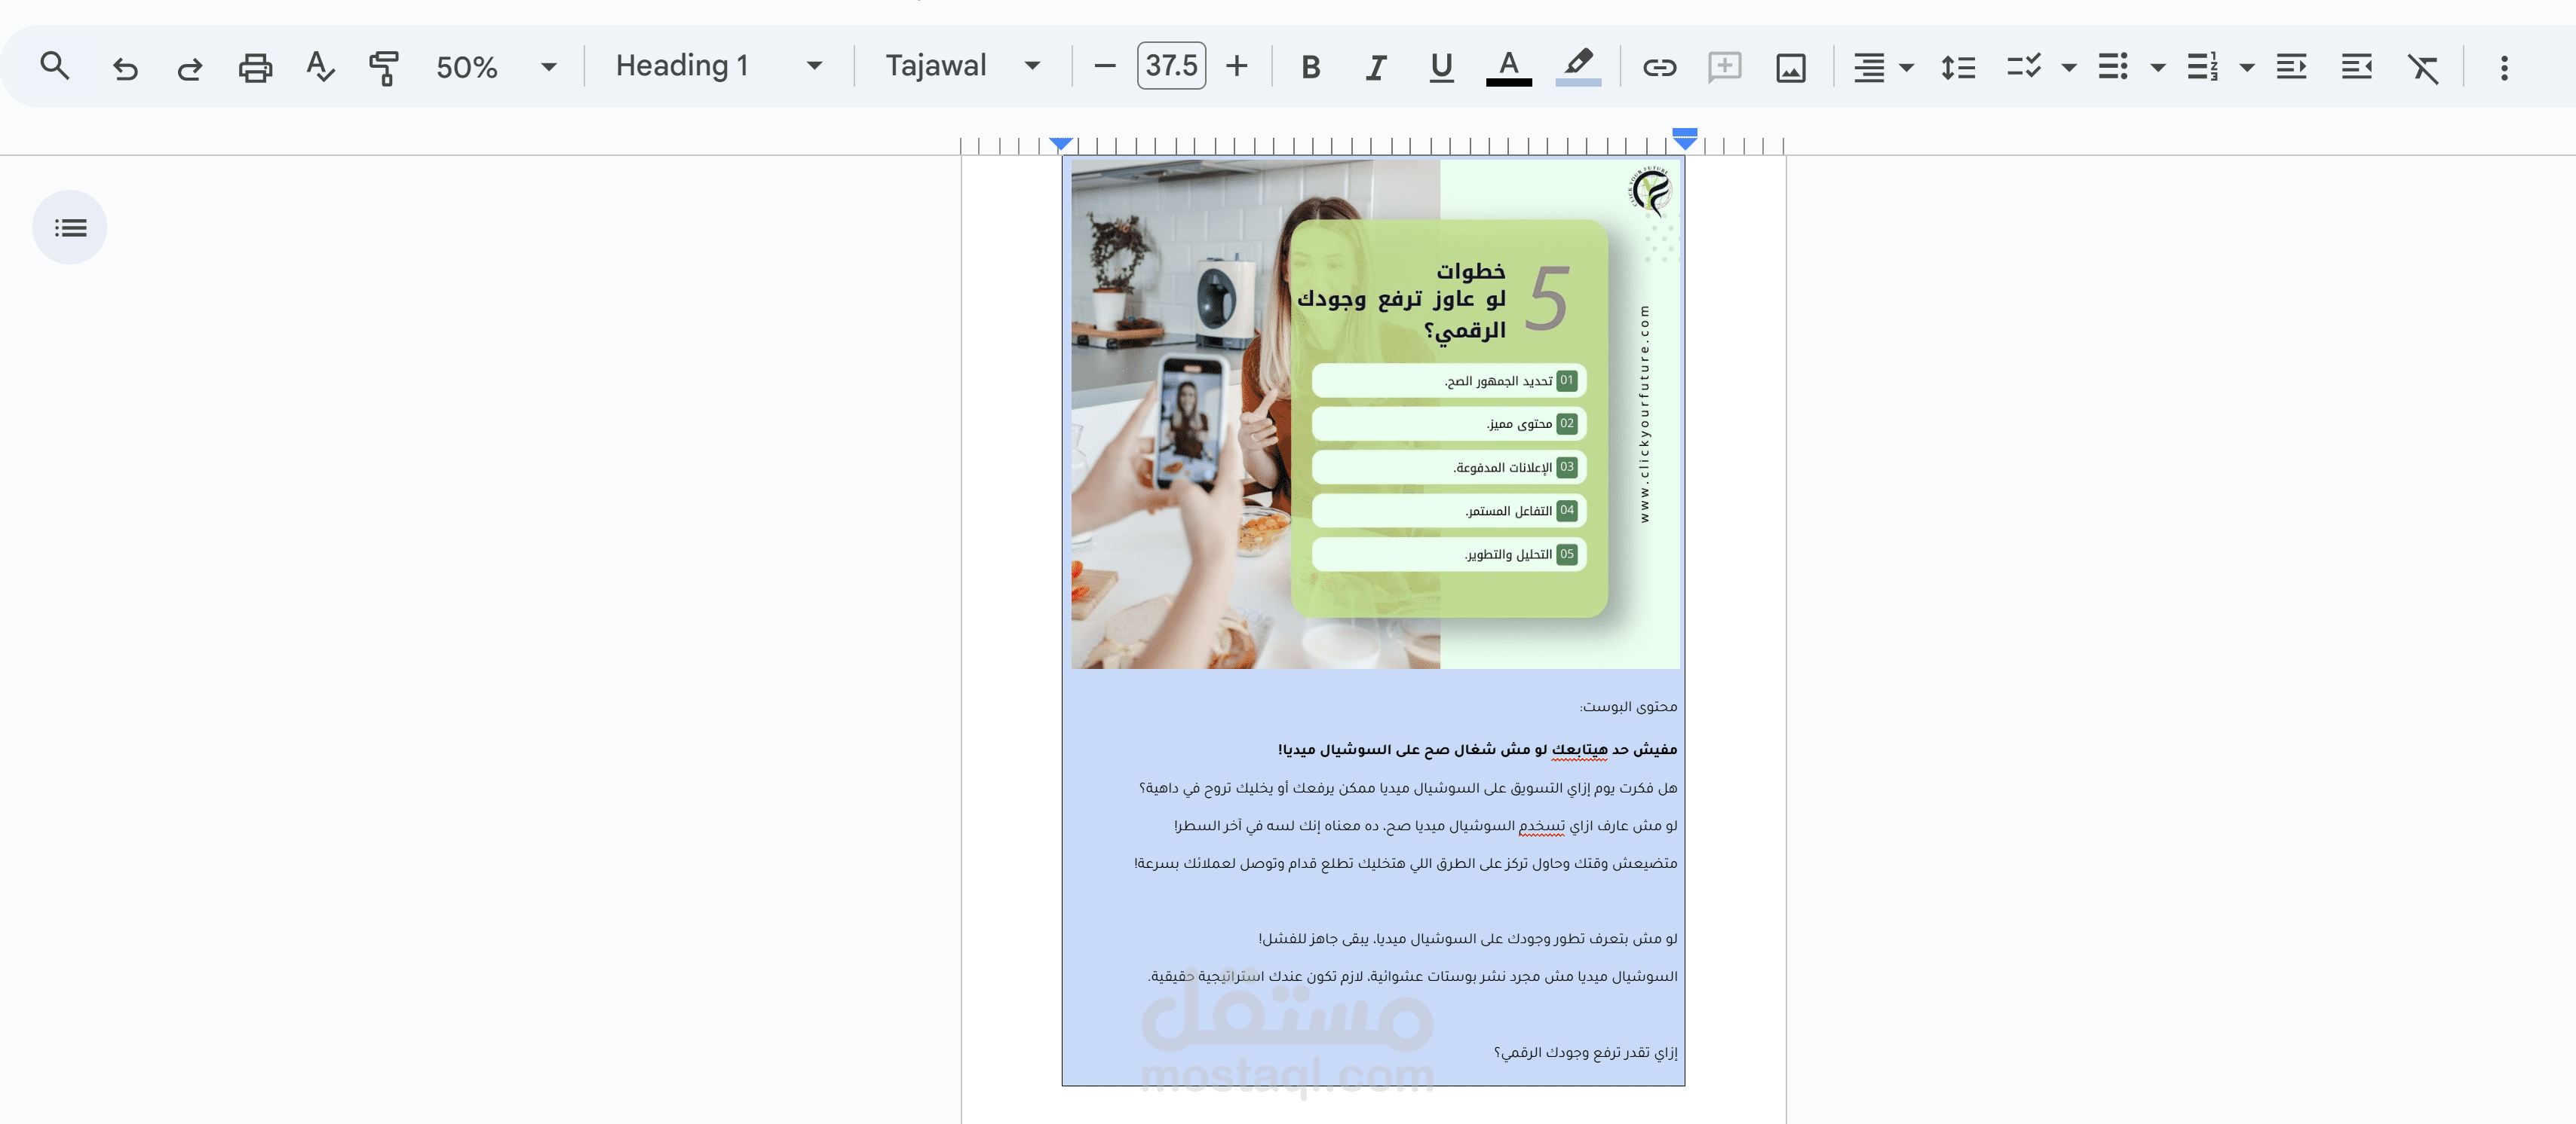This screenshot has width=2576, height=1124.
Task: Open the text alignment options
Action: coord(1869,67)
